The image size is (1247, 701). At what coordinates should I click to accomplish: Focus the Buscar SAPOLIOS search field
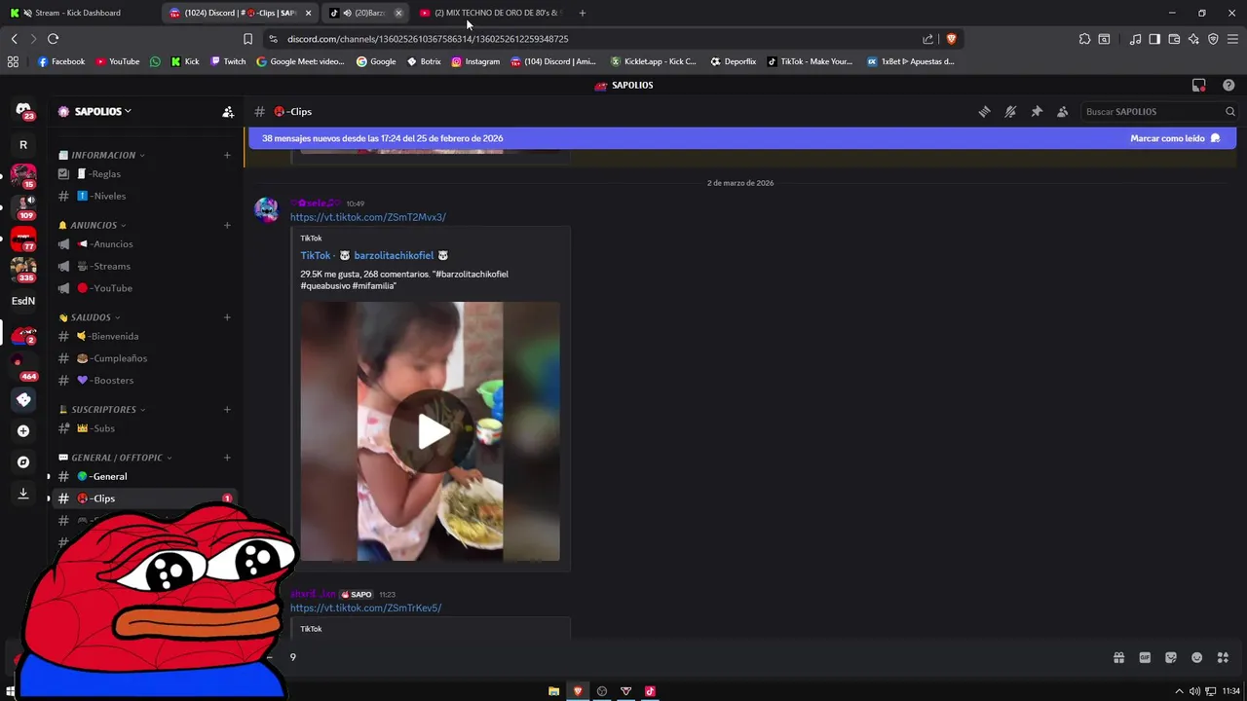pos(1159,112)
